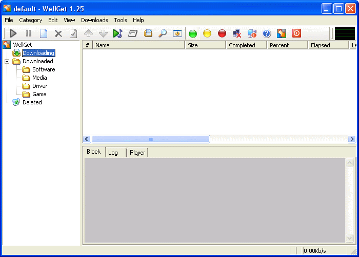Click the move up arrow icon

click(x=88, y=33)
